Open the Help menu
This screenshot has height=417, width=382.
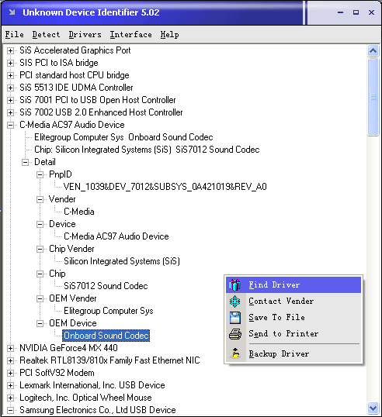(x=169, y=34)
